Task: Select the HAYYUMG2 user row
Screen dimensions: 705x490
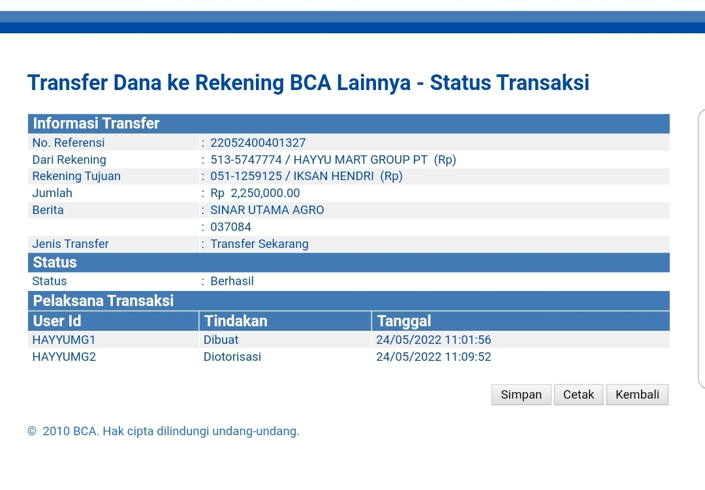Action: pos(64,357)
